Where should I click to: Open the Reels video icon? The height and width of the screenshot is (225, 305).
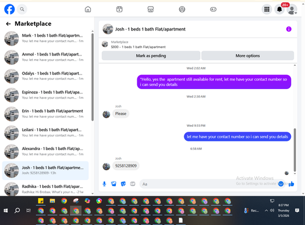pyautogui.click(x=120, y=9)
